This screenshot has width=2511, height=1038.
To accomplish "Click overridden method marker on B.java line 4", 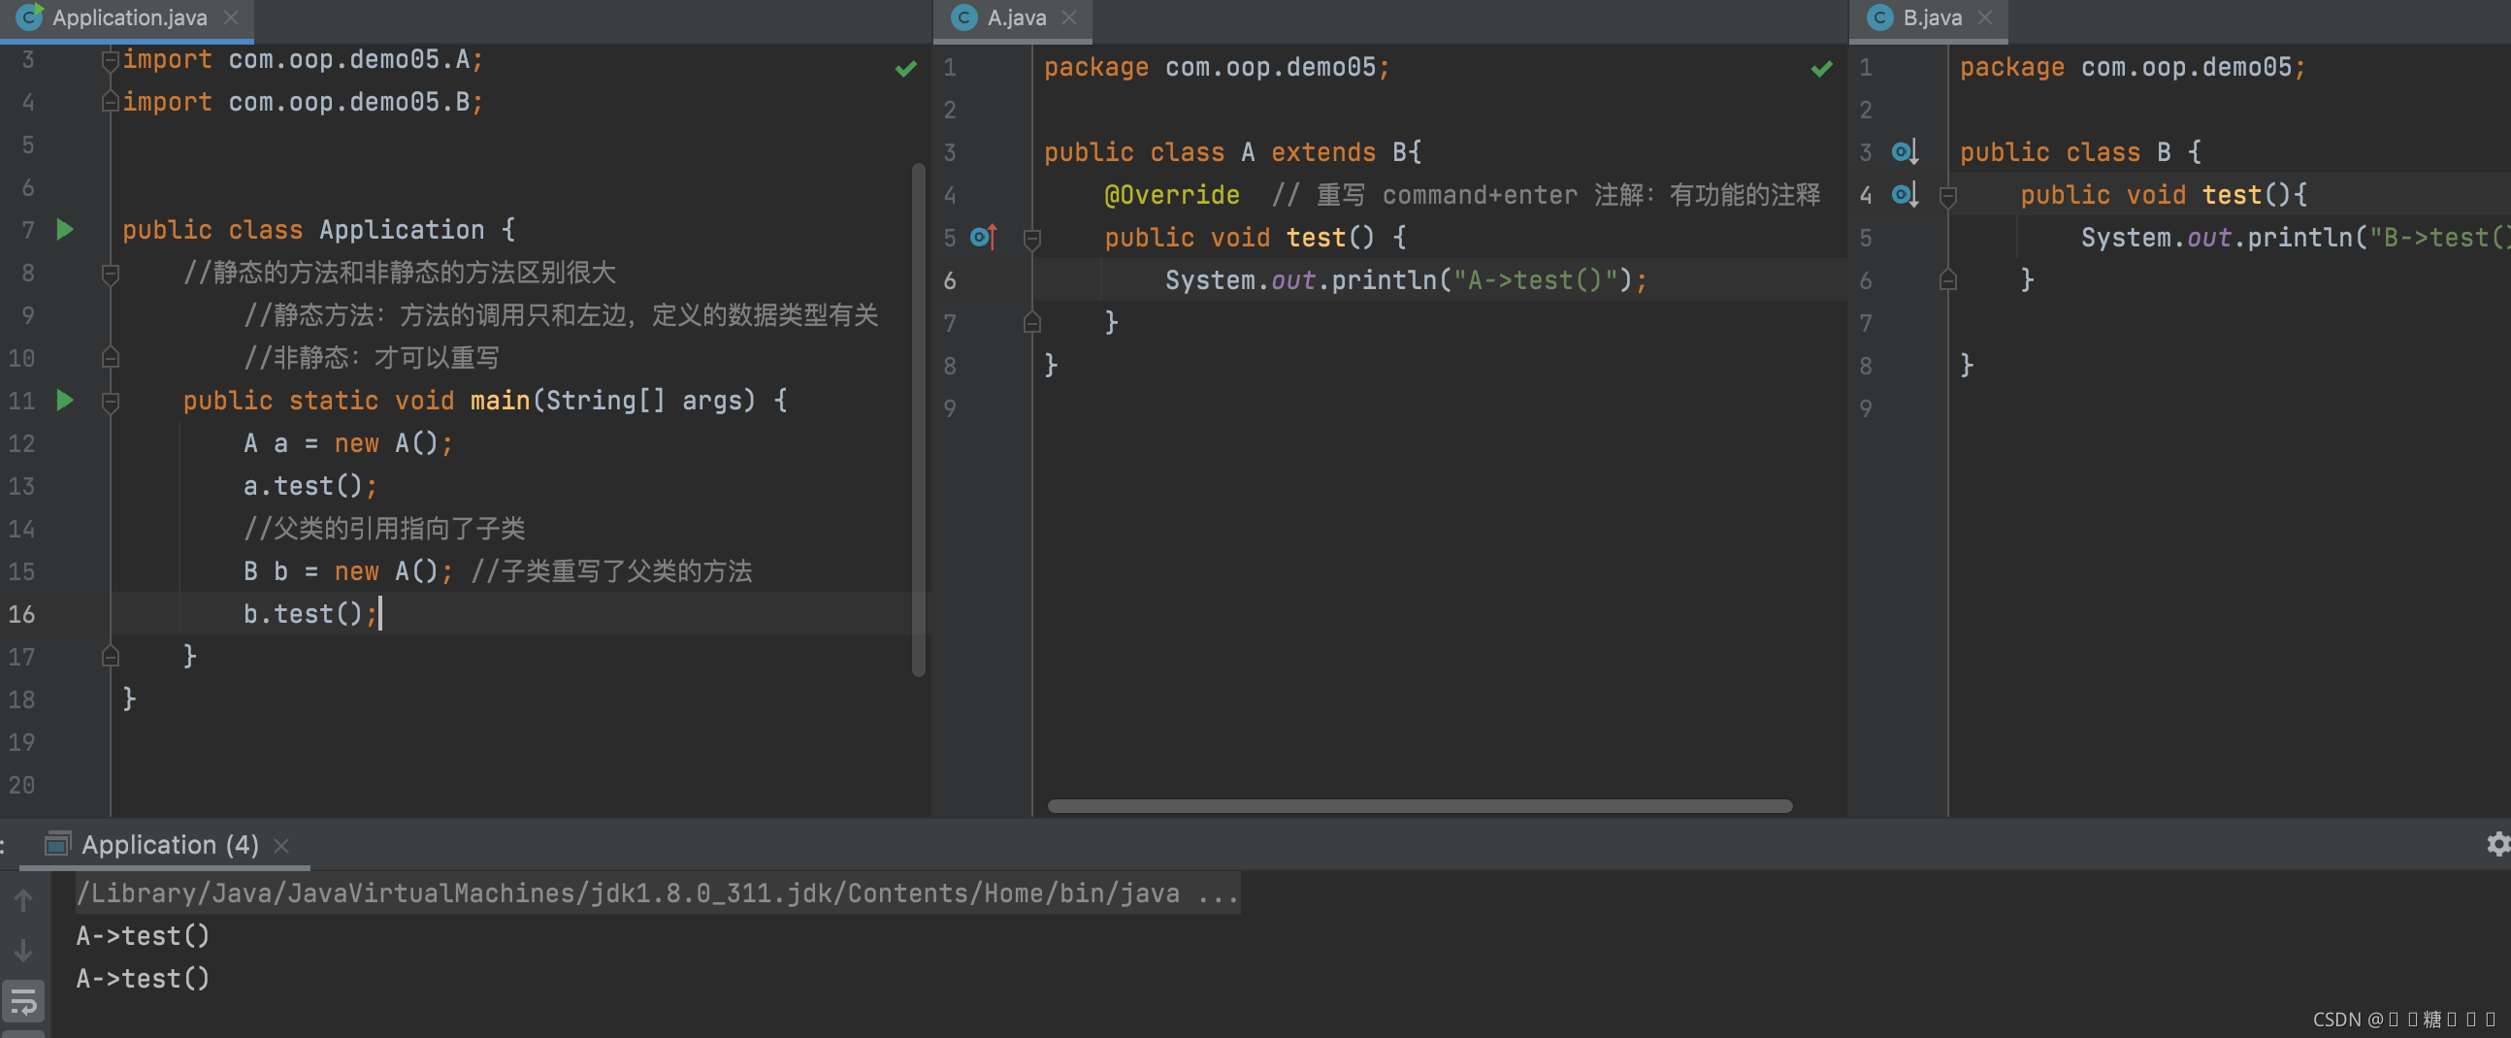I will [x=1905, y=195].
